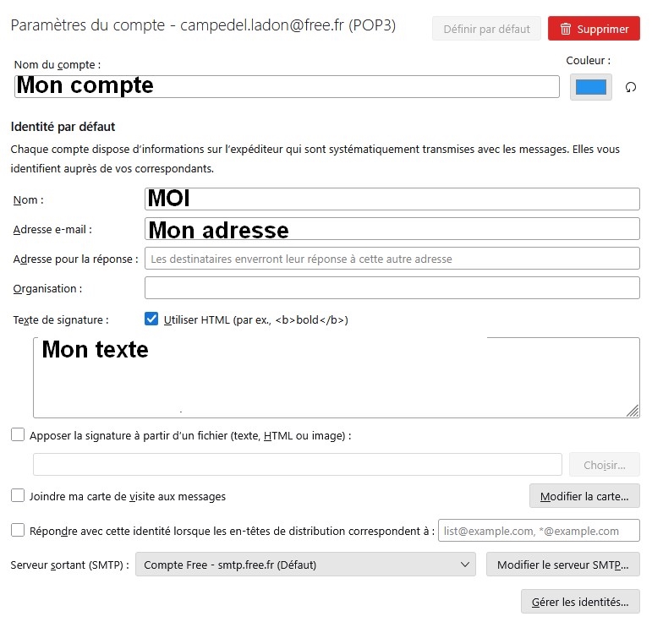Image resolution: width=652 pixels, height=622 pixels.
Task: Click the Adresse e-mail input field
Action: pyautogui.click(x=392, y=229)
